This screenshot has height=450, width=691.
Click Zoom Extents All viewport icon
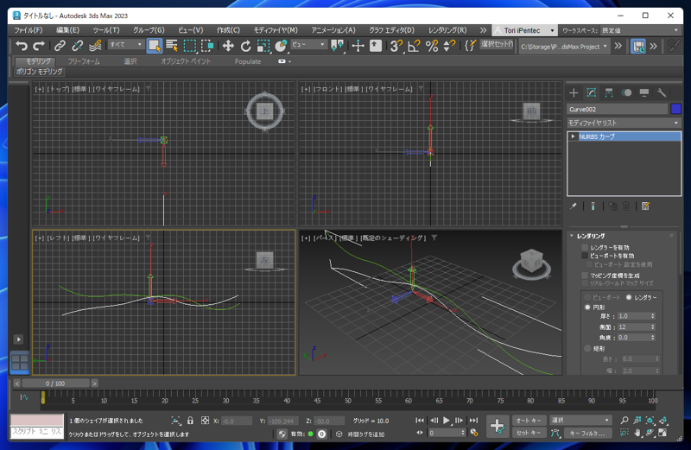[662, 420]
